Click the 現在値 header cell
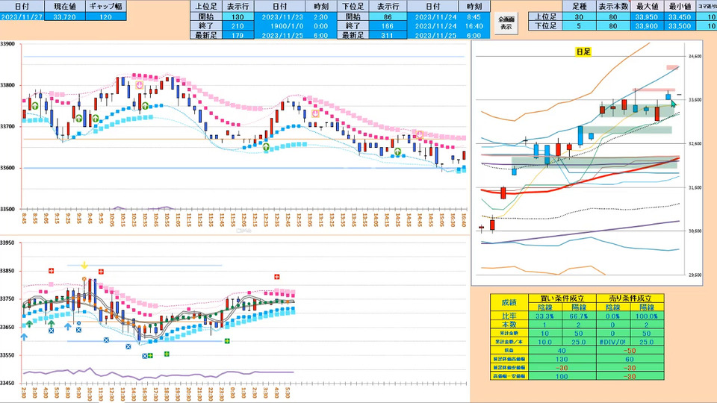The width and height of the screenshot is (717, 403). pyautogui.click(x=64, y=7)
